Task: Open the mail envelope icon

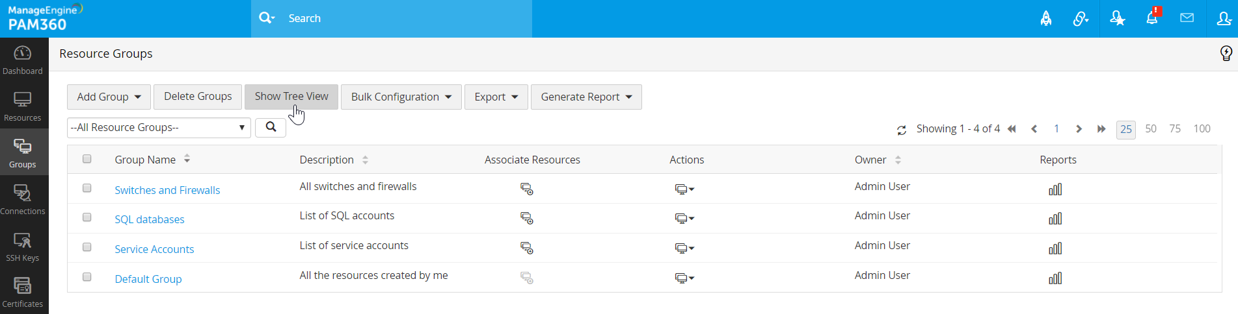Action: coord(1187,18)
